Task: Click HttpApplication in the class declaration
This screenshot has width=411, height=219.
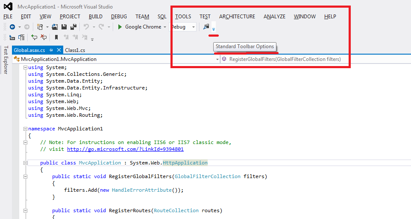Action: 185,163
